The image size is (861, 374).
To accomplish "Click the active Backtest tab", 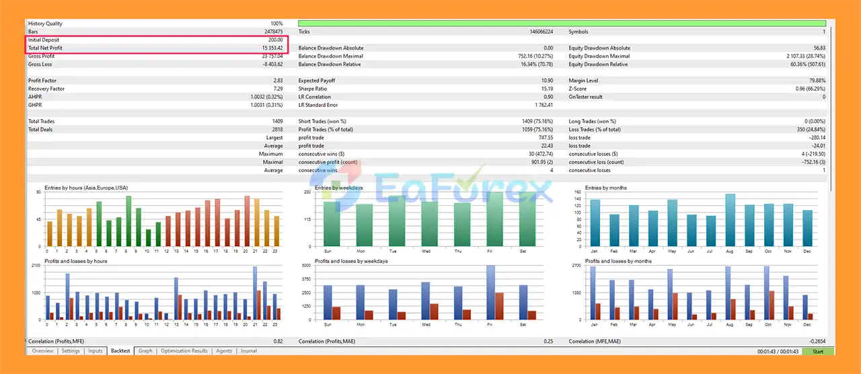I will (121, 351).
